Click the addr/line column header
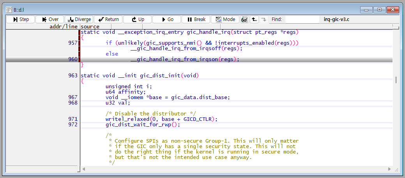The image size is (405, 178). [x=43, y=26]
